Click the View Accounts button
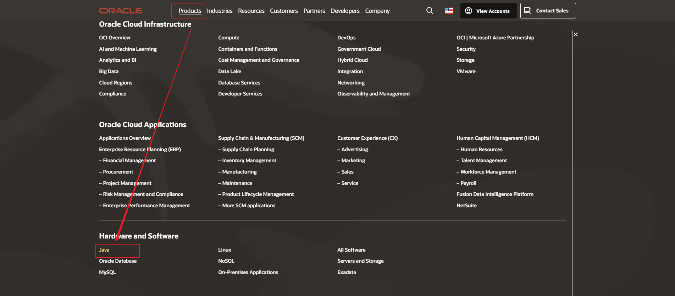Image resolution: width=675 pixels, height=296 pixels. coord(488,11)
